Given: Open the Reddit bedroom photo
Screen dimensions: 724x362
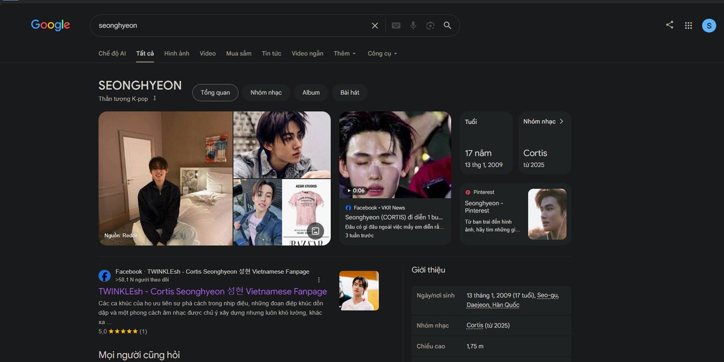Looking at the screenshot, I should coord(165,178).
